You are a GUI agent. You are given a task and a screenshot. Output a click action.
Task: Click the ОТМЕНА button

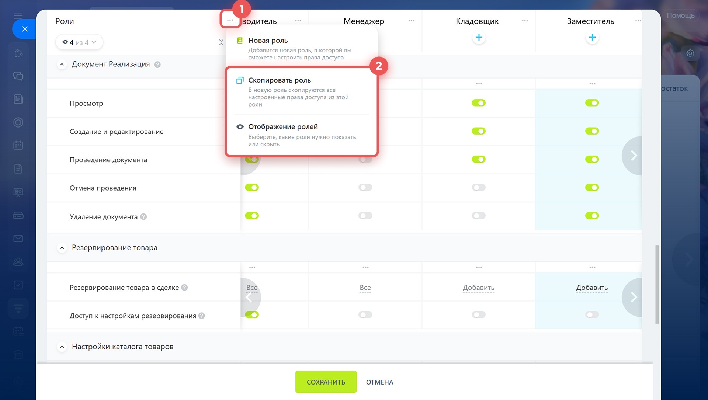379,382
